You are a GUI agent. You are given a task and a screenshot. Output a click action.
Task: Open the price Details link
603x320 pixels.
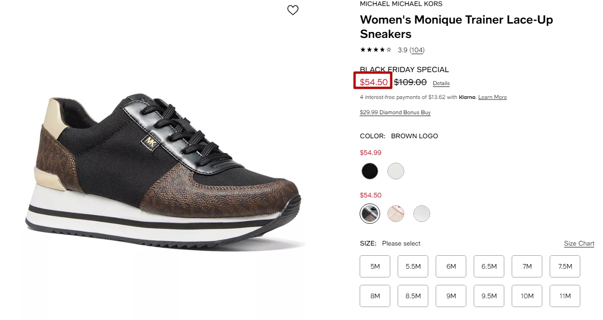pyautogui.click(x=441, y=83)
